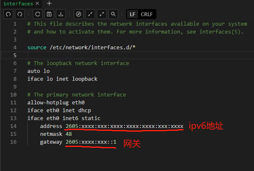Open the search magnifier tool
254x171 pixels.
[x=113, y=14]
